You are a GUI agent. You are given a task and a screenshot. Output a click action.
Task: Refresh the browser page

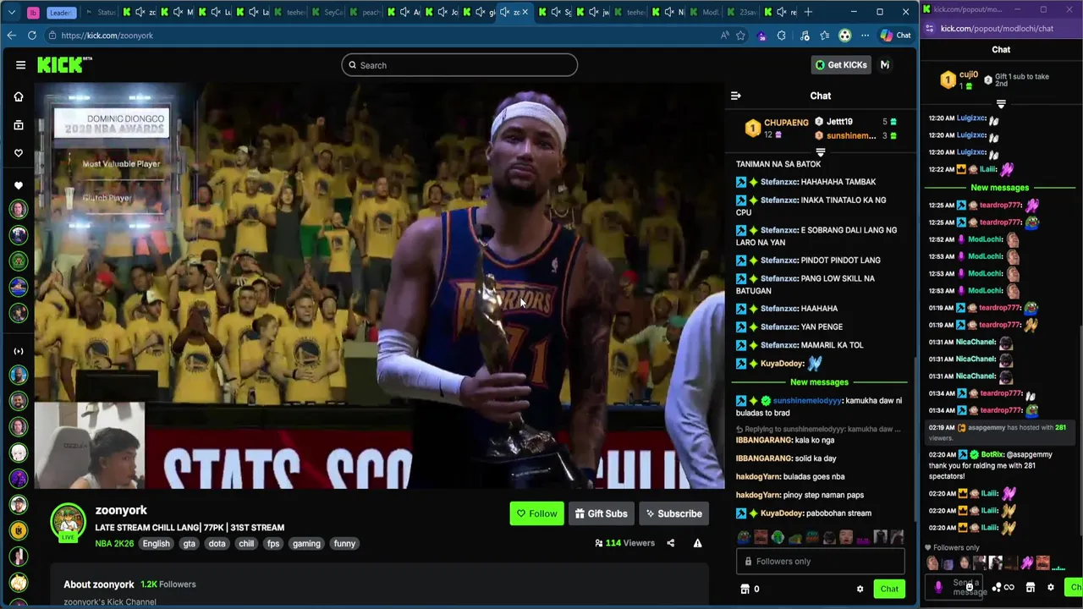[32, 36]
